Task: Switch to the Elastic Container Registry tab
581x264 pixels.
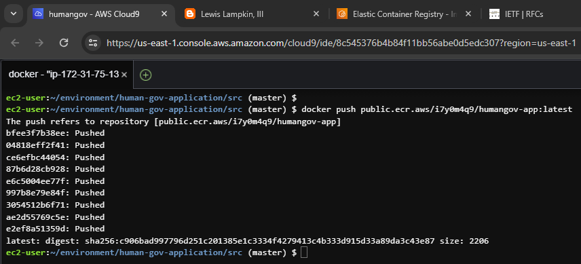Action: coord(404,14)
